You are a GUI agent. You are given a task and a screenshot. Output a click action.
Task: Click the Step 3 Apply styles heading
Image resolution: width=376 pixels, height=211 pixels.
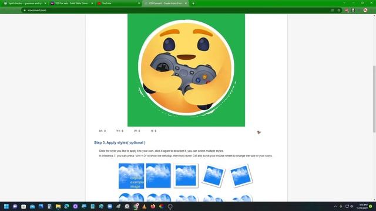[120, 142]
